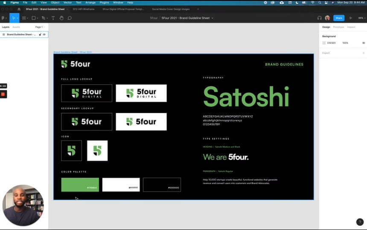Image resolution: width=367 pixels, height=230 pixels.
Task: Select the Pen tool
Action: pos(43,18)
